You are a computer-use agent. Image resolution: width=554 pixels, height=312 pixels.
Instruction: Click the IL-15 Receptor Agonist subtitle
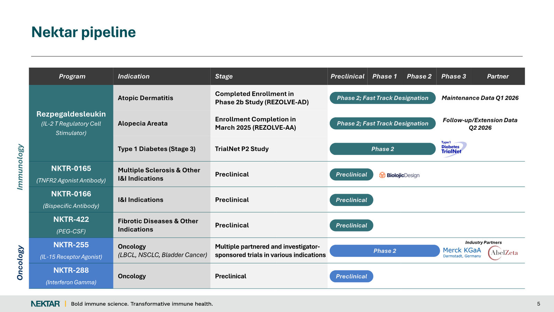pyautogui.click(x=71, y=257)
